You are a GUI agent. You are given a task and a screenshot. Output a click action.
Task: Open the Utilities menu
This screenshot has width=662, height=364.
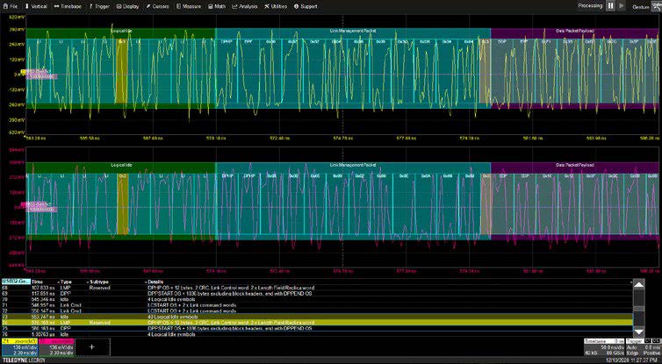276,5
